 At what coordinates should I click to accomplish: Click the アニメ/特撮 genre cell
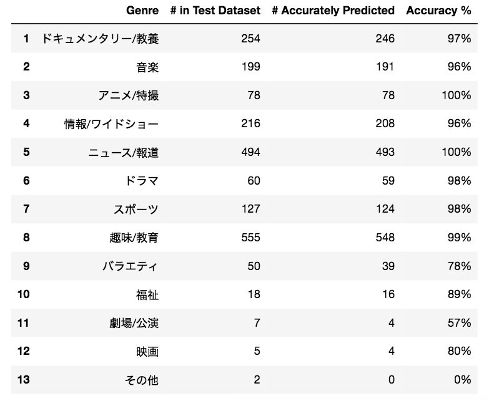128,95
